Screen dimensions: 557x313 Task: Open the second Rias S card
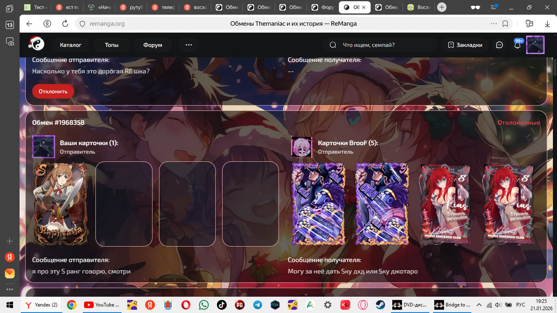tap(508, 204)
